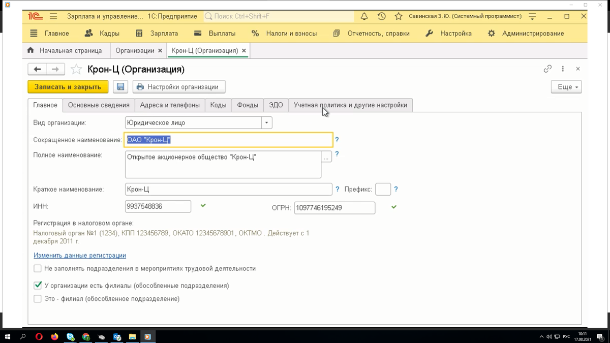The width and height of the screenshot is (610, 343).
Task: Close the Организации tab
Action: click(x=161, y=51)
